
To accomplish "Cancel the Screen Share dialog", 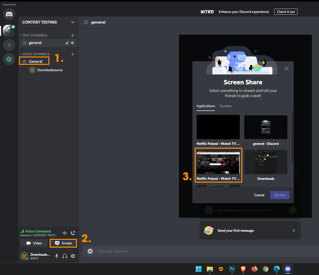I will tap(259, 195).
